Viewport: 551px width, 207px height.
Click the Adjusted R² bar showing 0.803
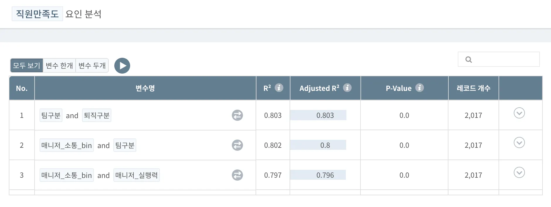[318, 115]
